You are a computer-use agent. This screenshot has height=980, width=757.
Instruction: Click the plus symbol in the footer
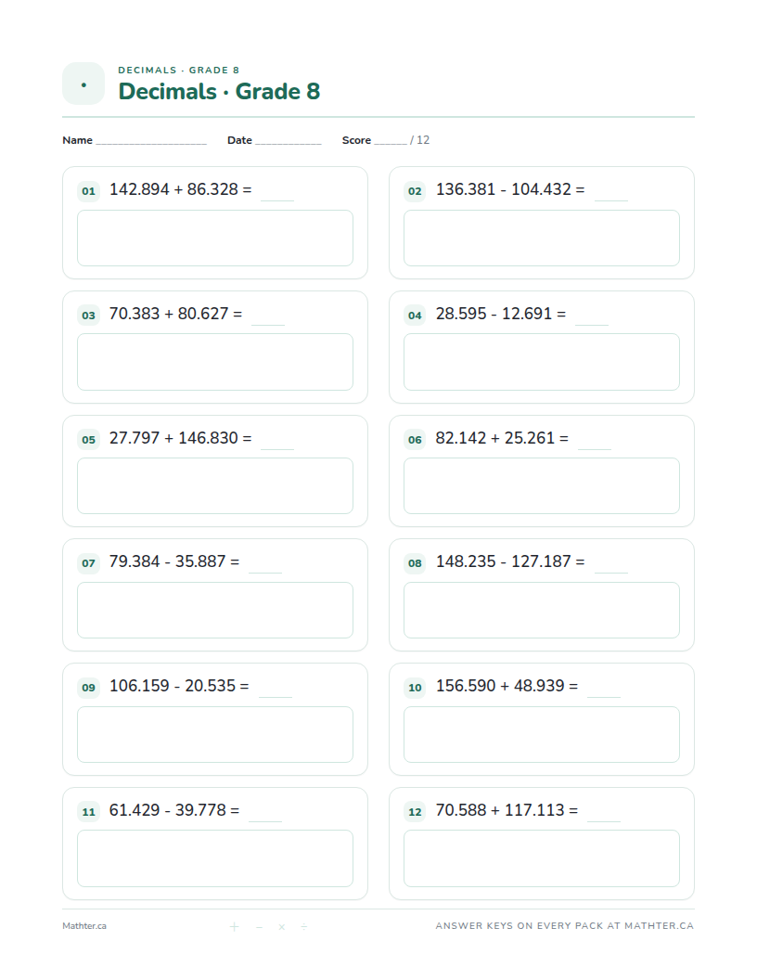[234, 926]
